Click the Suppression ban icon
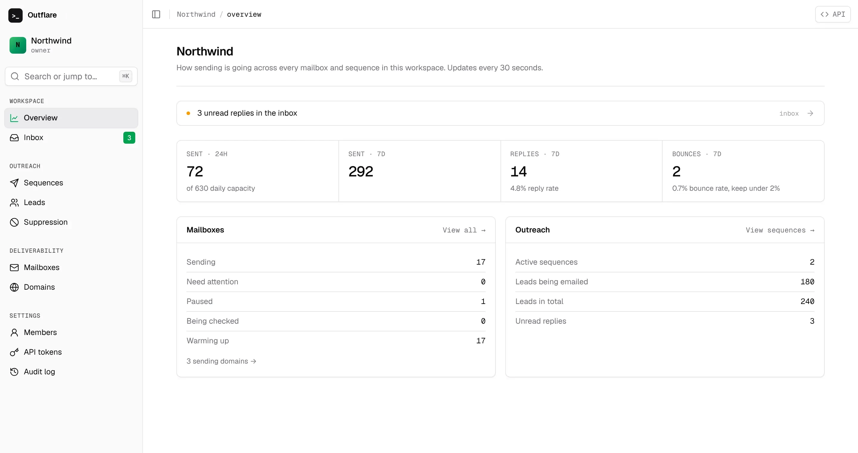This screenshot has height=453, width=858. click(14, 222)
